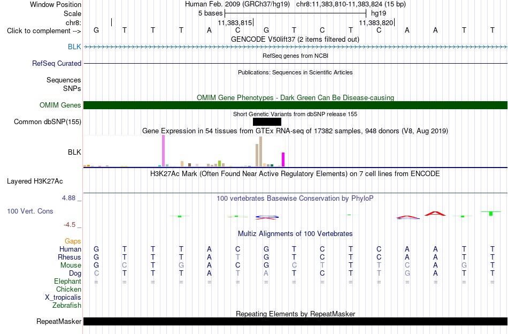Click the GENCODE V50lift37 track title

click(x=295, y=39)
